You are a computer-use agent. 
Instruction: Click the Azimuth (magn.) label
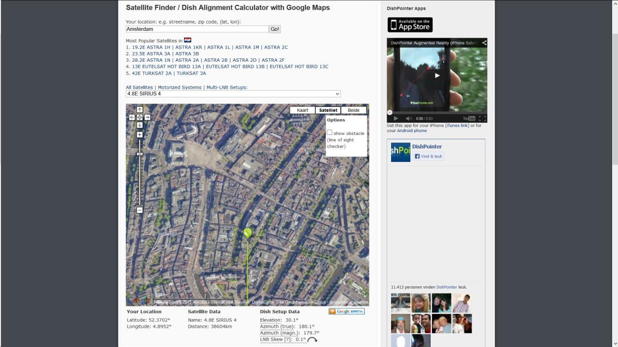point(280,333)
